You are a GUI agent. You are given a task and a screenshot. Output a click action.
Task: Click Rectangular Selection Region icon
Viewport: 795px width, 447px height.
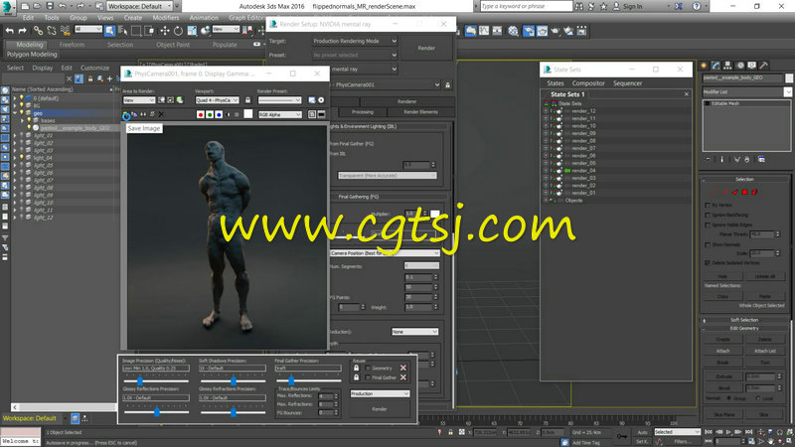(136, 31)
